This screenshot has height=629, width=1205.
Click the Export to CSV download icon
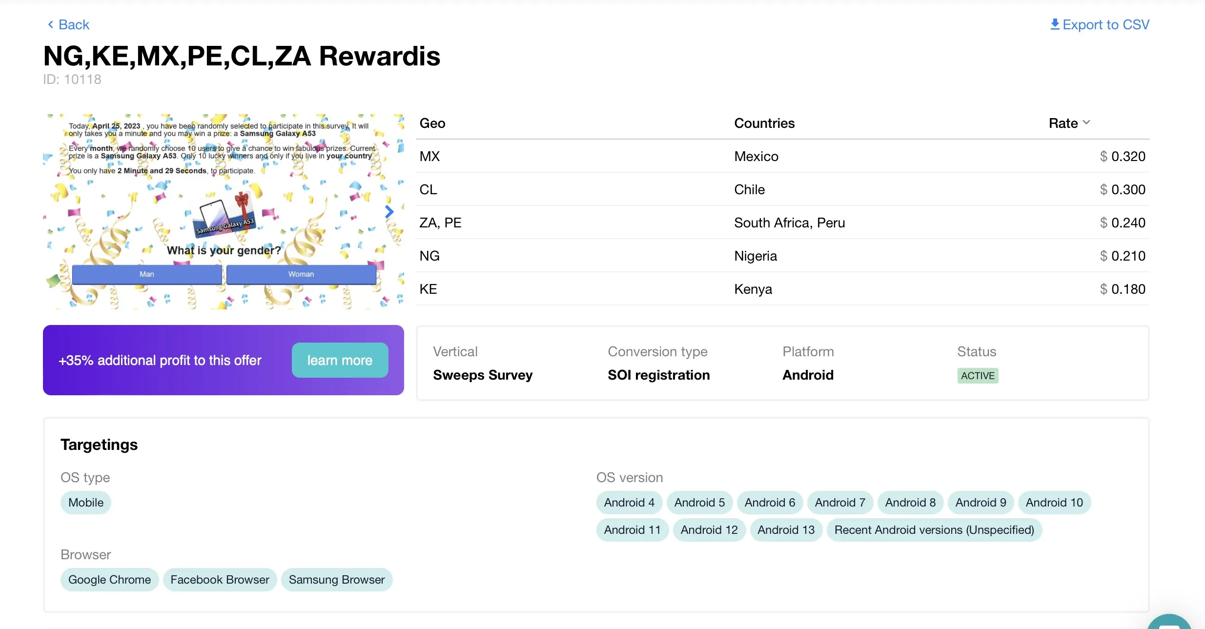click(1055, 24)
